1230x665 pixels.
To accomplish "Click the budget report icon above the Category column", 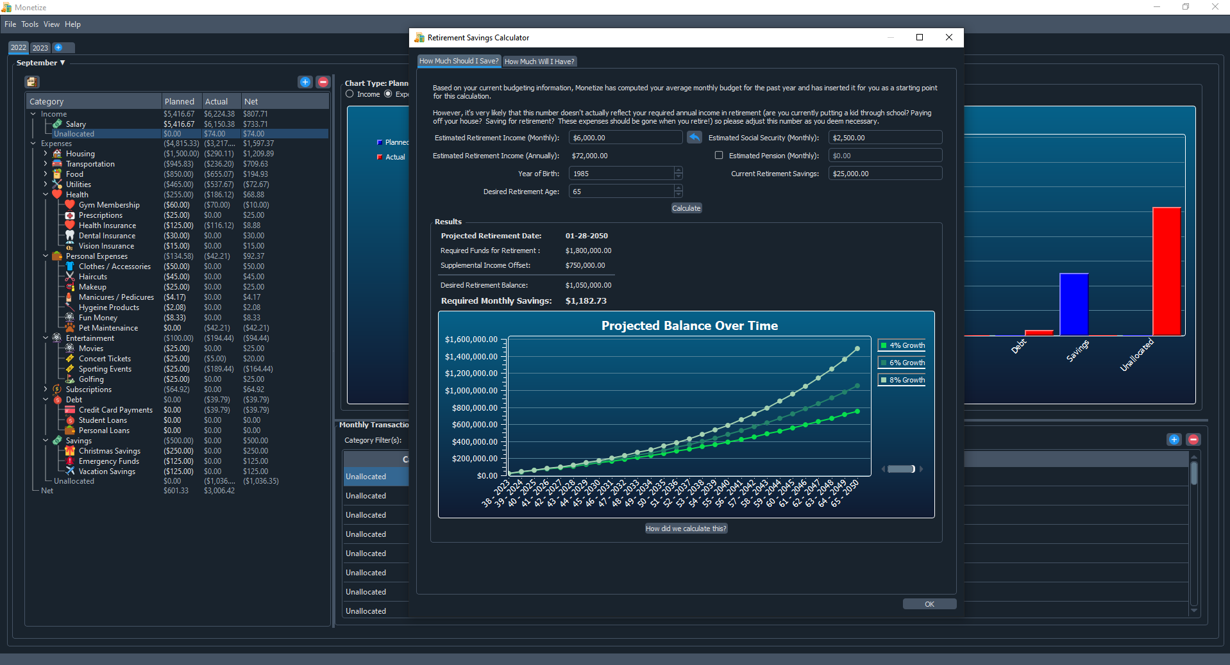I will 32,82.
